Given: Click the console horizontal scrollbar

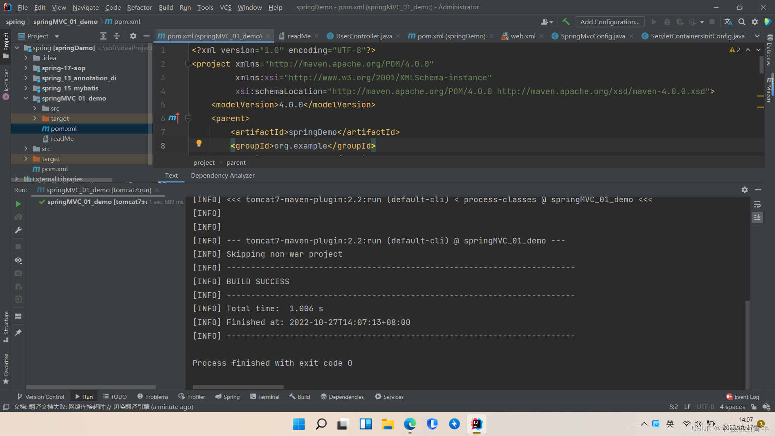Looking at the screenshot, I should pyautogui.click(x=238, y=387).
